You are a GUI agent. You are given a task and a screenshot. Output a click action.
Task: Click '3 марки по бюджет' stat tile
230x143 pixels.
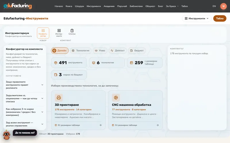69,75
